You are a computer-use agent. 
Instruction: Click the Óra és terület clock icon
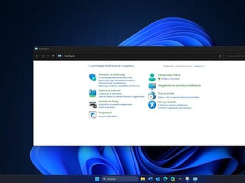152,95
